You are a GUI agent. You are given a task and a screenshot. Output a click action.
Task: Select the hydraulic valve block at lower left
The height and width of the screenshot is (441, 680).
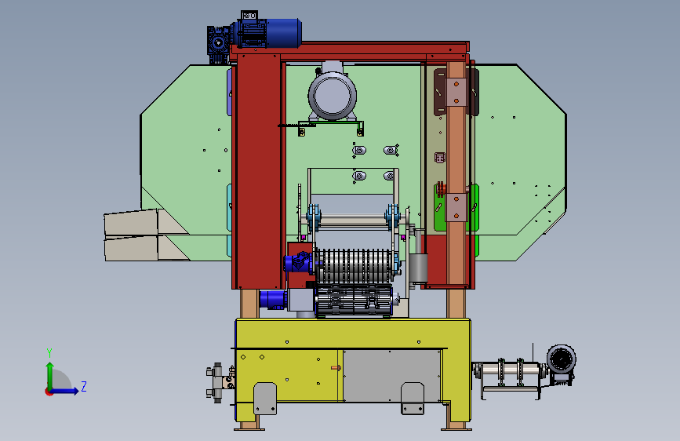point(221,382)
